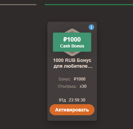133x129 pixels.
Task: Click the Cash Bonus caption in badge
Action: (x=72, y=46)
